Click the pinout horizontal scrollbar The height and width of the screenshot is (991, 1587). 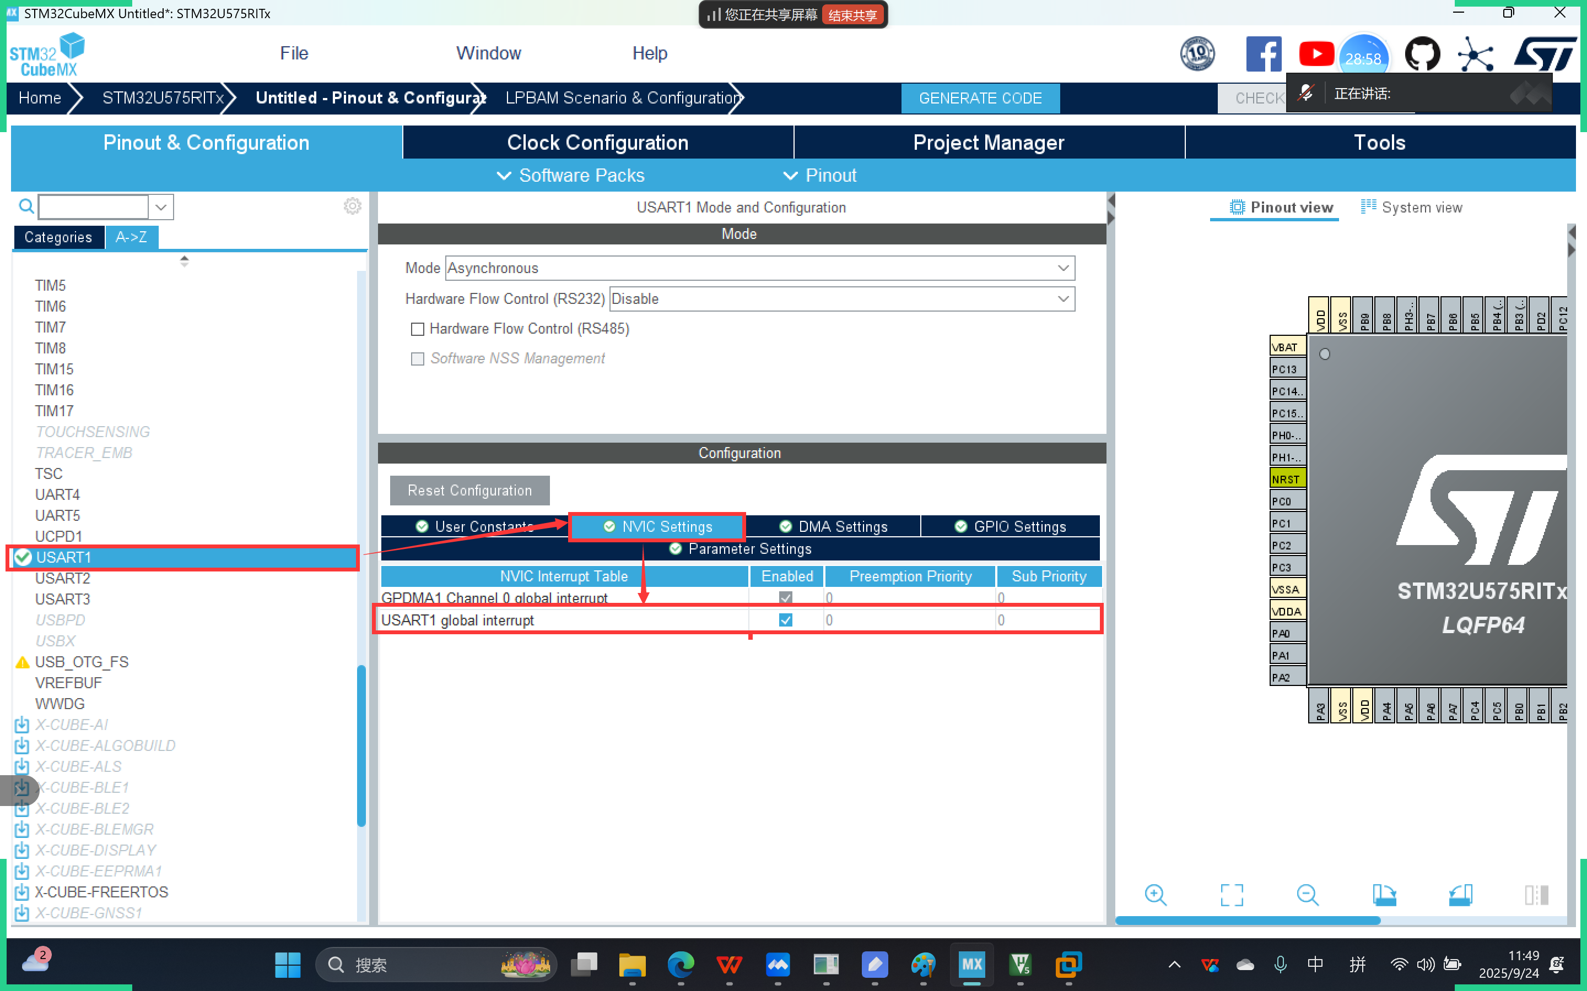[x=1248, y=920]
